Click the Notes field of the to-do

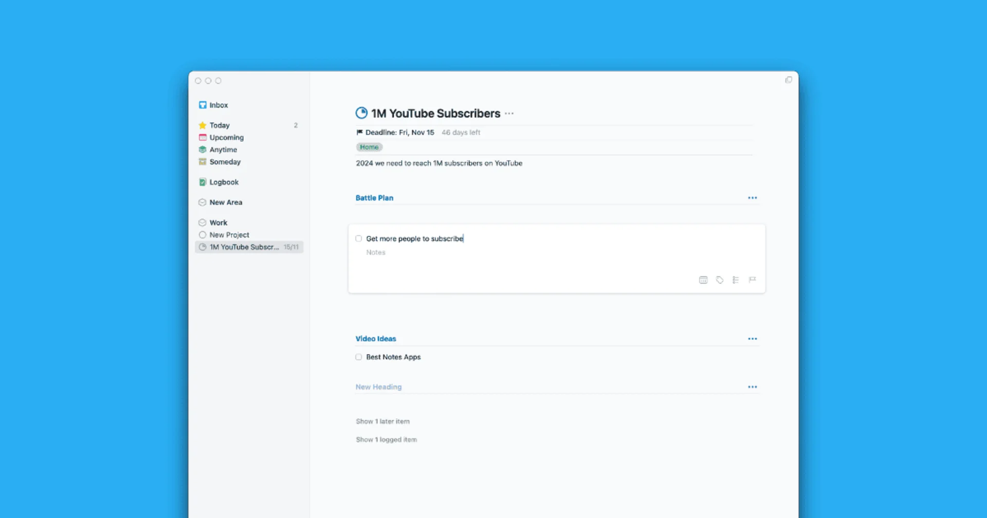click(x=376, y=252)
